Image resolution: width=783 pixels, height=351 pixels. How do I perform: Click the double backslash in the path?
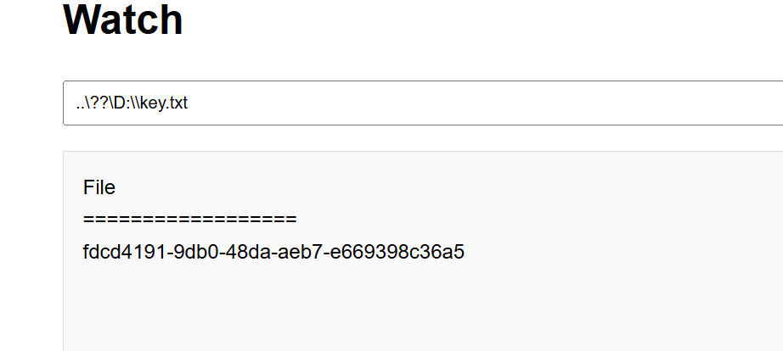coord(135,103)
